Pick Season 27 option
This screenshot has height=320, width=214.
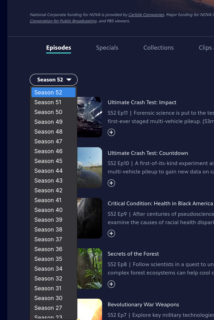pos(53,308)
